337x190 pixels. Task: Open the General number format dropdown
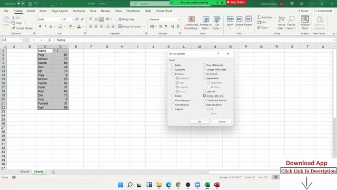pos(179,20)
